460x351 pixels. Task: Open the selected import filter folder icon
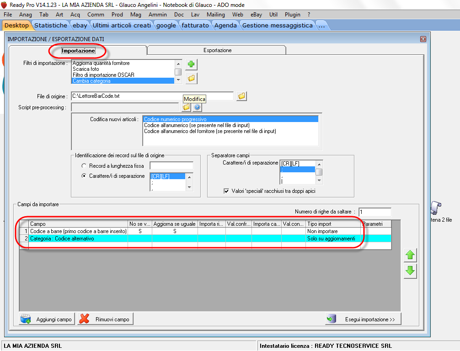(191, 78)
